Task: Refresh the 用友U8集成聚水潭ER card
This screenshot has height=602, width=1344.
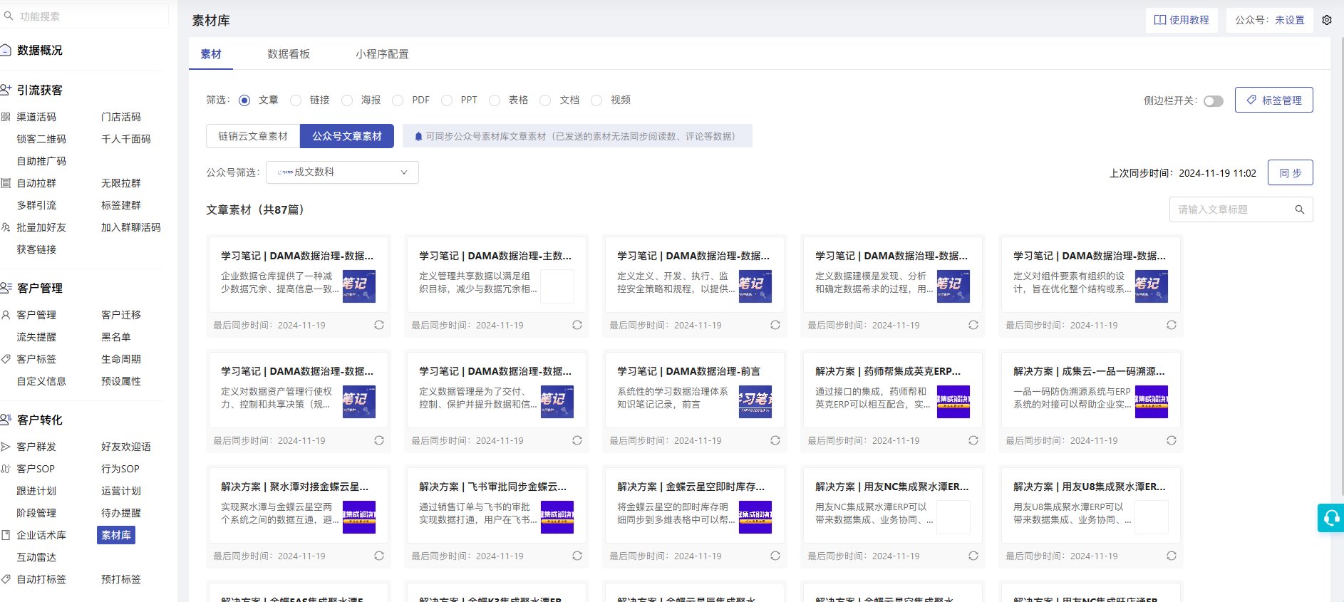Action: [1172, 556]
